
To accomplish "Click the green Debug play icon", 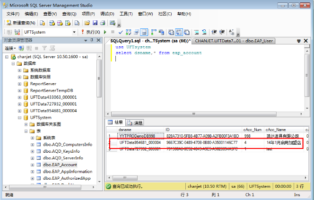I will pos(105,32).
